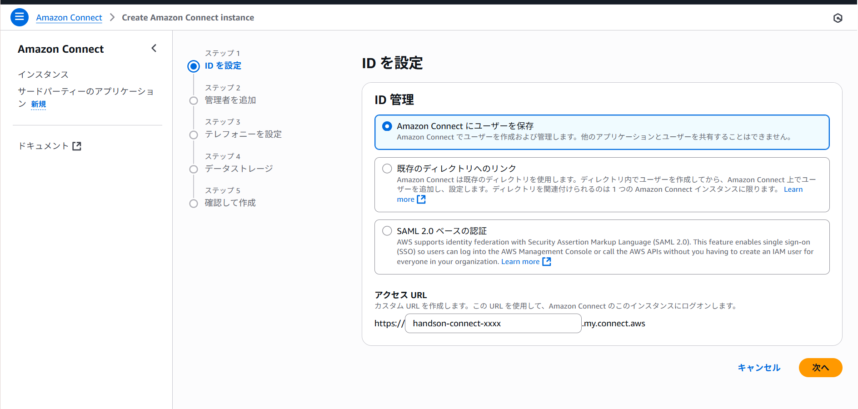Click the ステップ 3 テレフォニーを設定 step circle
858x409 pixels.
(194, 135)
